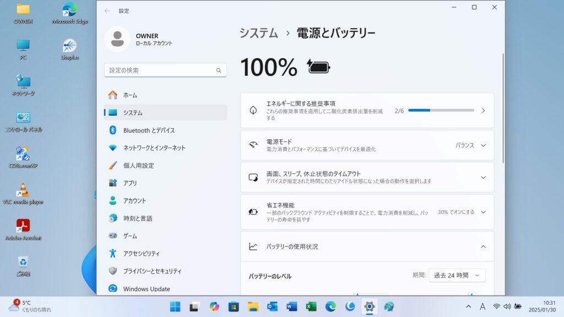Open Outlook from the taskbar

pos(272,307)
